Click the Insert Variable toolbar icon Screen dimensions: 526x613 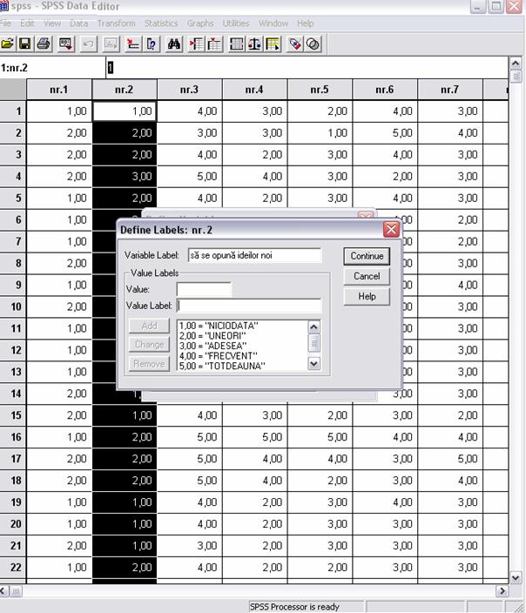(214, 44)
